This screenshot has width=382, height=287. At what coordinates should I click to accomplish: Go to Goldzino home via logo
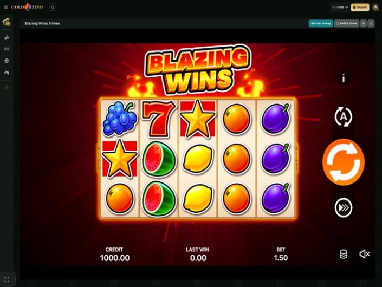point(27,7)
